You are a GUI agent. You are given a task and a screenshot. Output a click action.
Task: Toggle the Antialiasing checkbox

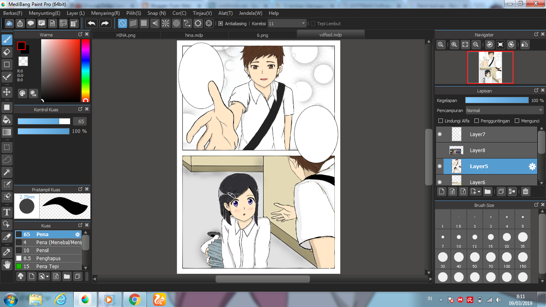point(220,24)
